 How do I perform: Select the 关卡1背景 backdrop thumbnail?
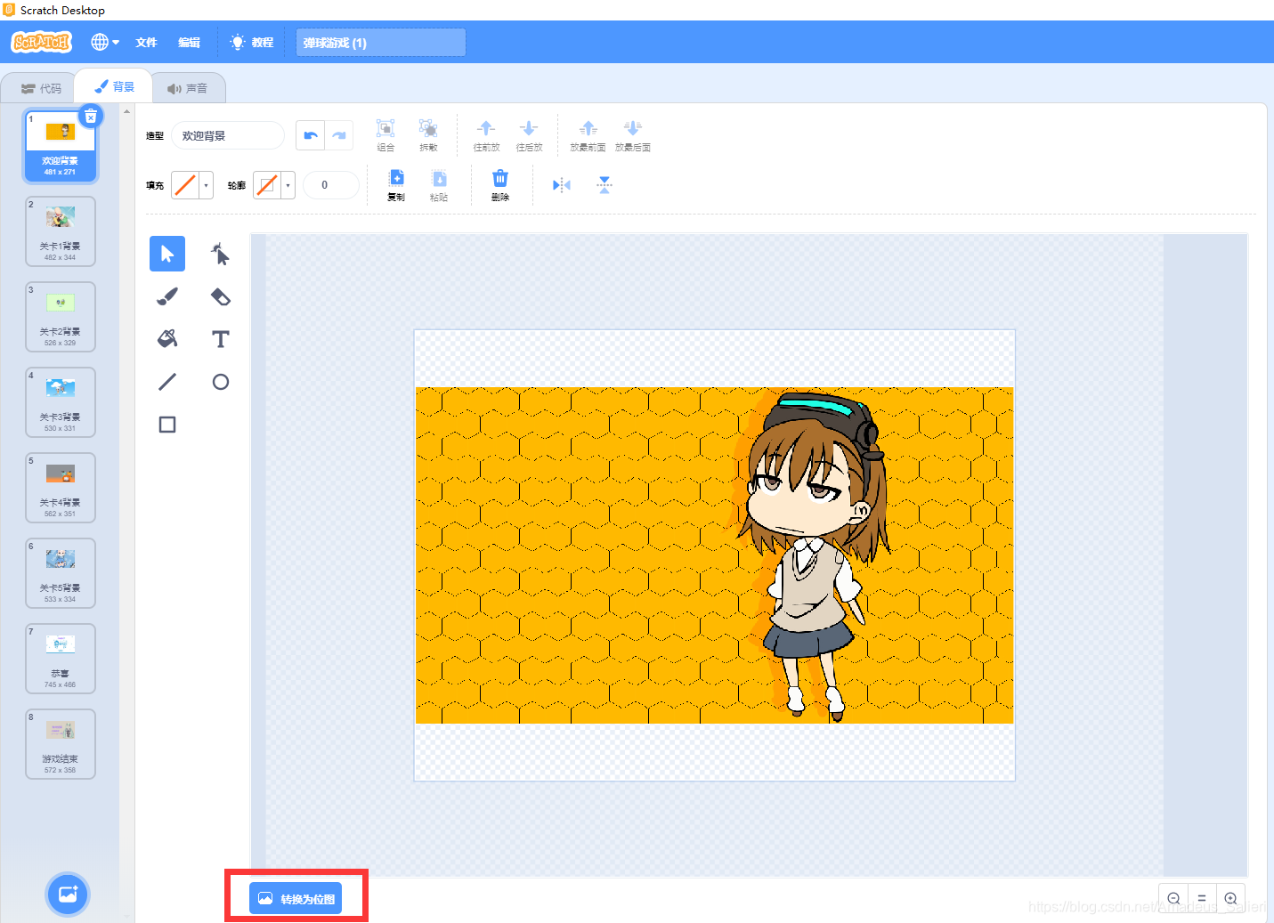click(x=61, y=231)
